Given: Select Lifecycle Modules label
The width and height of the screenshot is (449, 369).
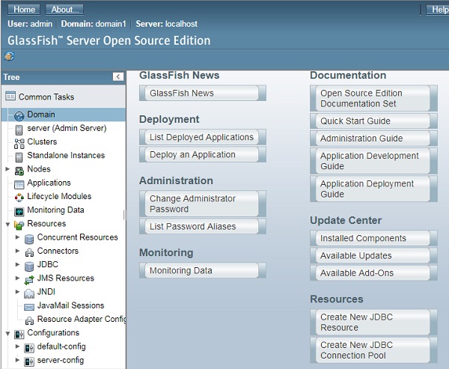Looking at the screenshot, I should (x=59, y=196).
